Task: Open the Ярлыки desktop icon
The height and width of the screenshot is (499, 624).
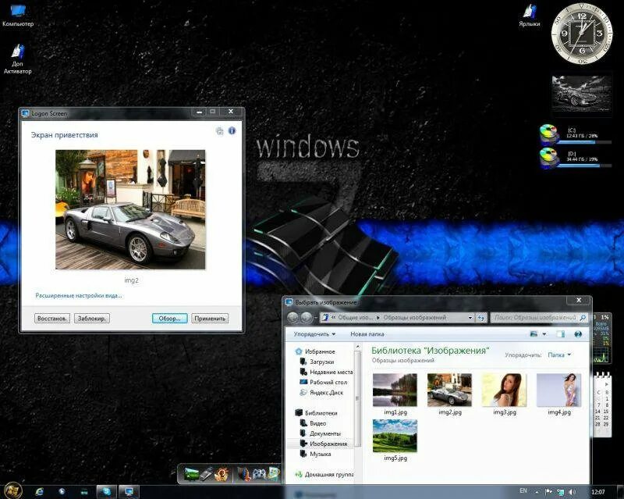Action: click(x=530, y=15)
